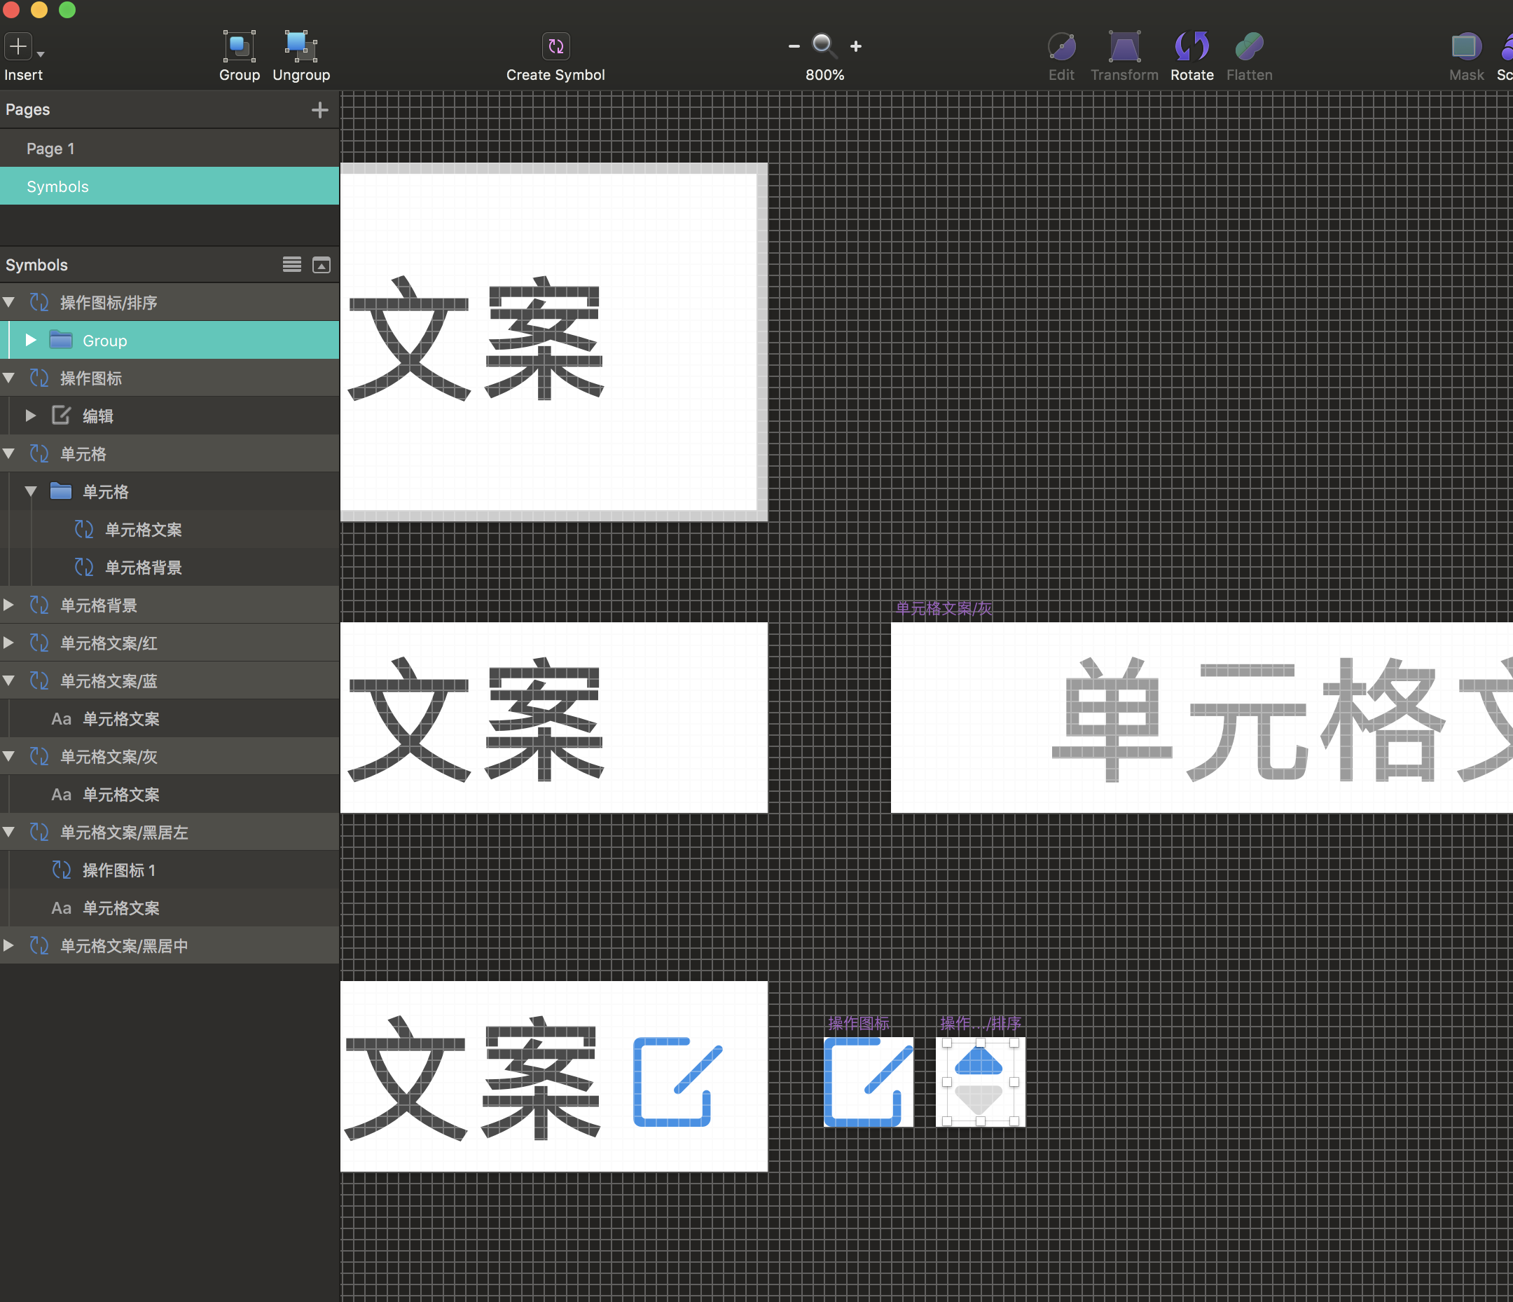1513x1302 pixels.
Task: Collapse the 单元格文案/黑居左 symbol
Action: pos(9,832)
